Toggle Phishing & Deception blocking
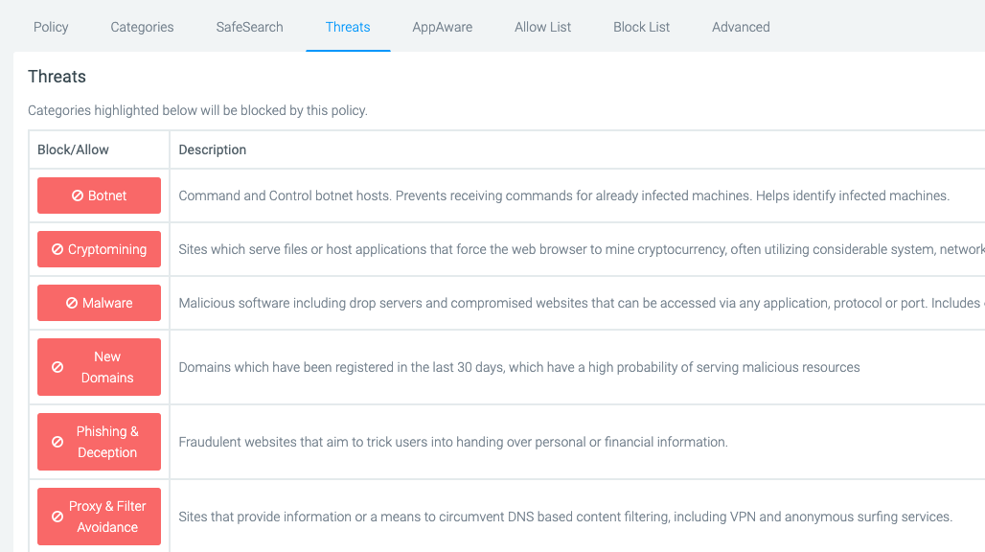This screenshot has width=985, height=552. (100, 442)
